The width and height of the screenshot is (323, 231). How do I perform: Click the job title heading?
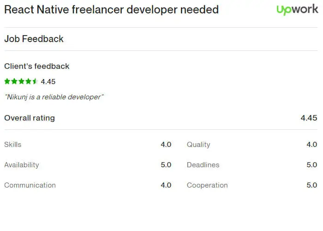pyautogui.click(x=112, y=10)
